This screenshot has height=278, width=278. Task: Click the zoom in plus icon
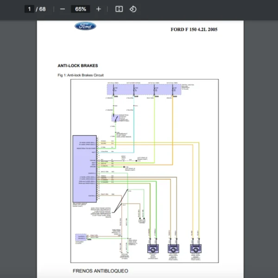point(98,9)
